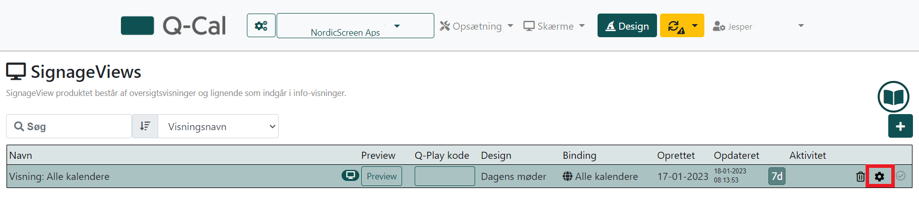Click the grey check circle icon
This screenshot has width=919, height=198.
point(901,175)
